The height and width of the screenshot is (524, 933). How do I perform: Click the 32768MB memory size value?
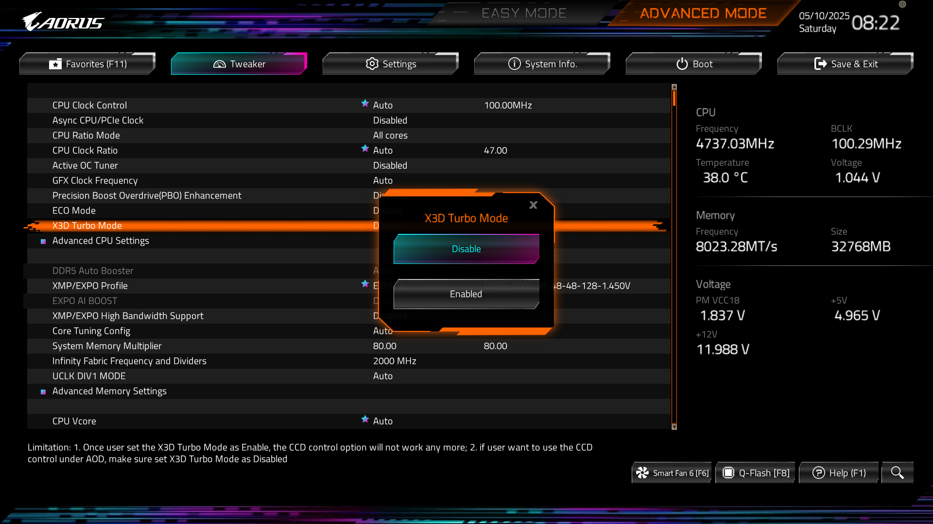click(x=861, y=246)
